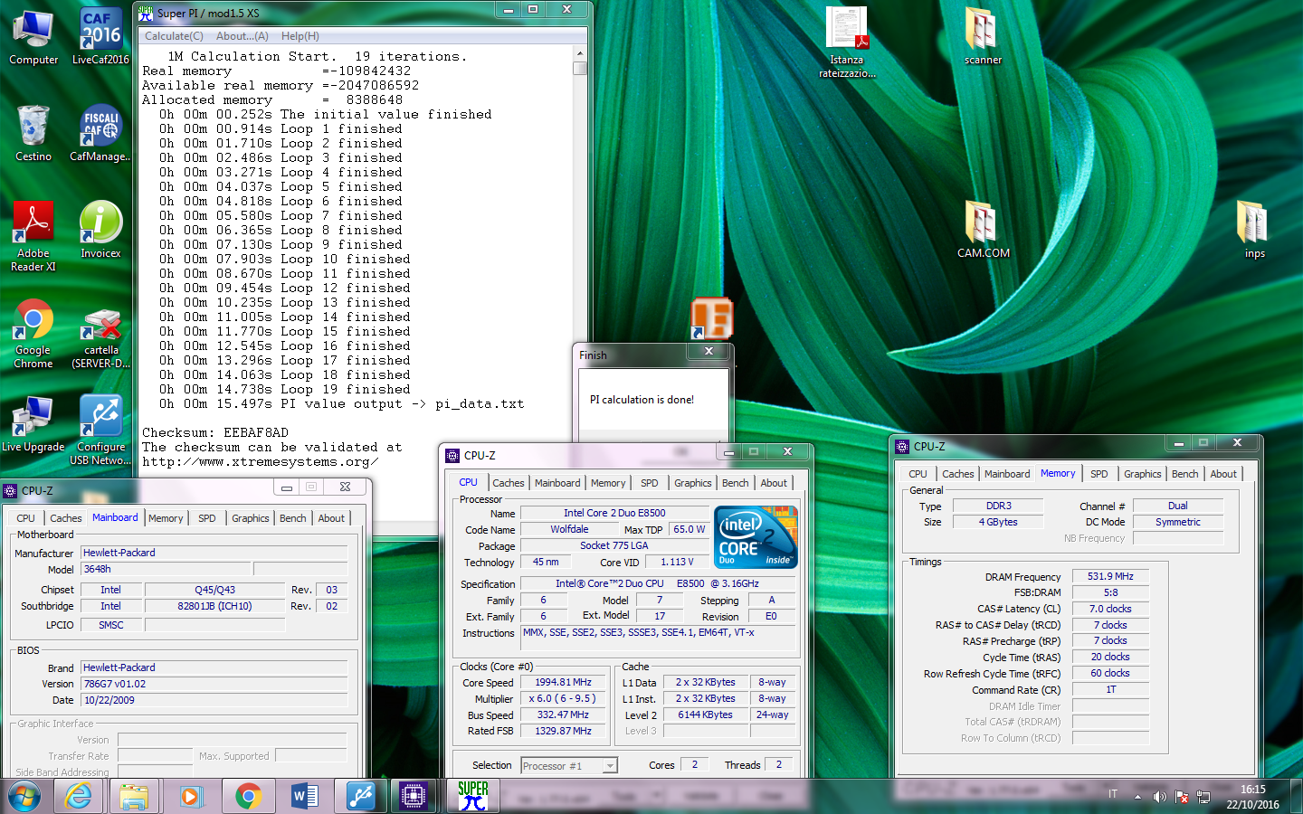Click the Chipset value Q45/Q43
1303x814 pixels.
(214, 590)
